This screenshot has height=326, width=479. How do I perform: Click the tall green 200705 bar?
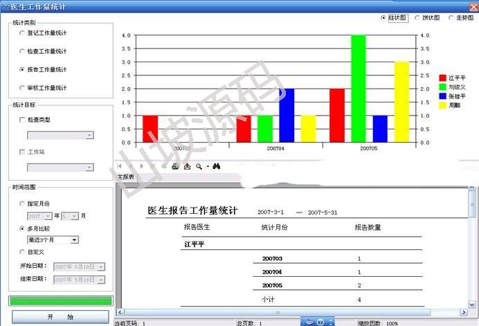tap(359, 89)
